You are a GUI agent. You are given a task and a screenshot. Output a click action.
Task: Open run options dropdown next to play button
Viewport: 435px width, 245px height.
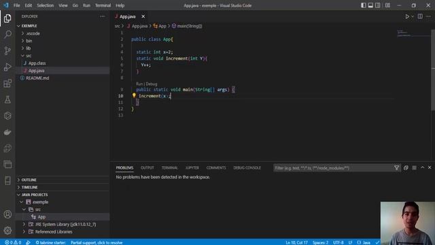pyautogui.click(x=413, y=16)
